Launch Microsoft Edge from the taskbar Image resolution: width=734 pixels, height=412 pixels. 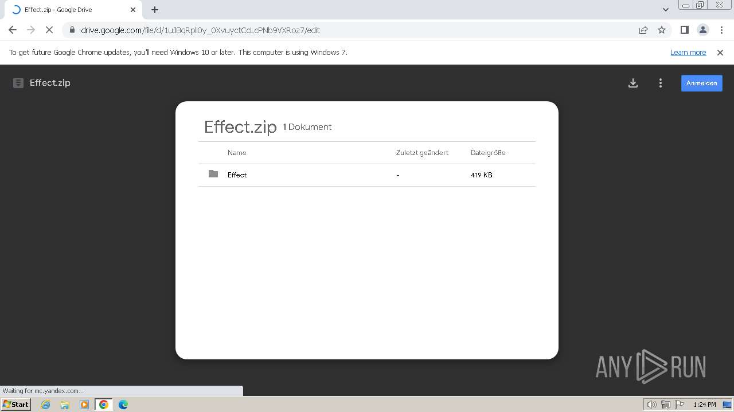tap(123, 405)
